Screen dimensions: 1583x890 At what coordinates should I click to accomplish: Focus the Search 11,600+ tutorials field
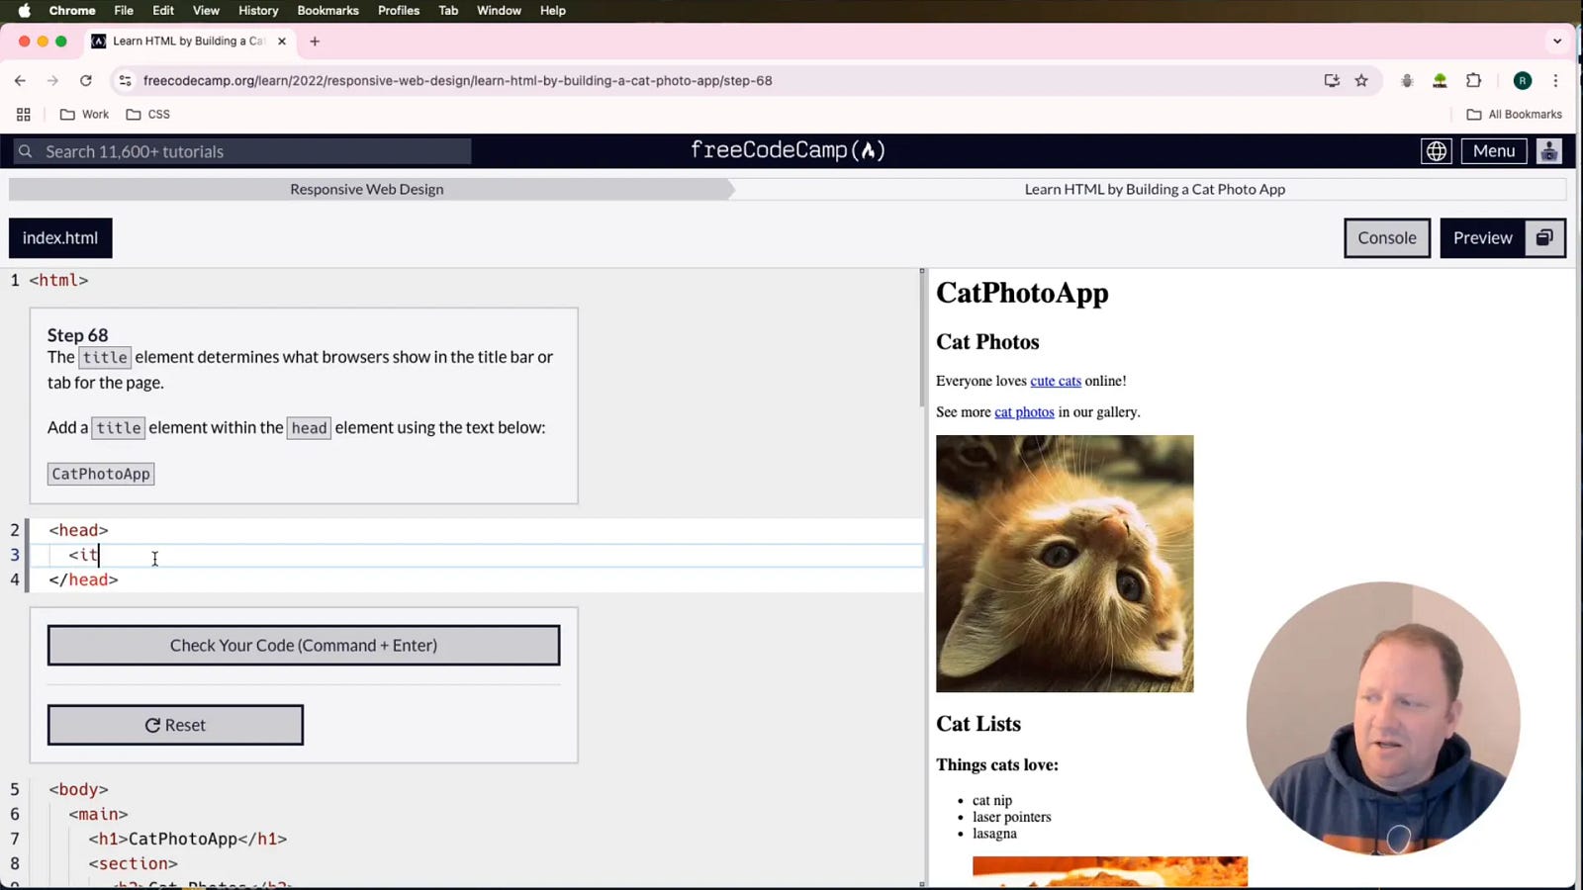pos(242,151)
